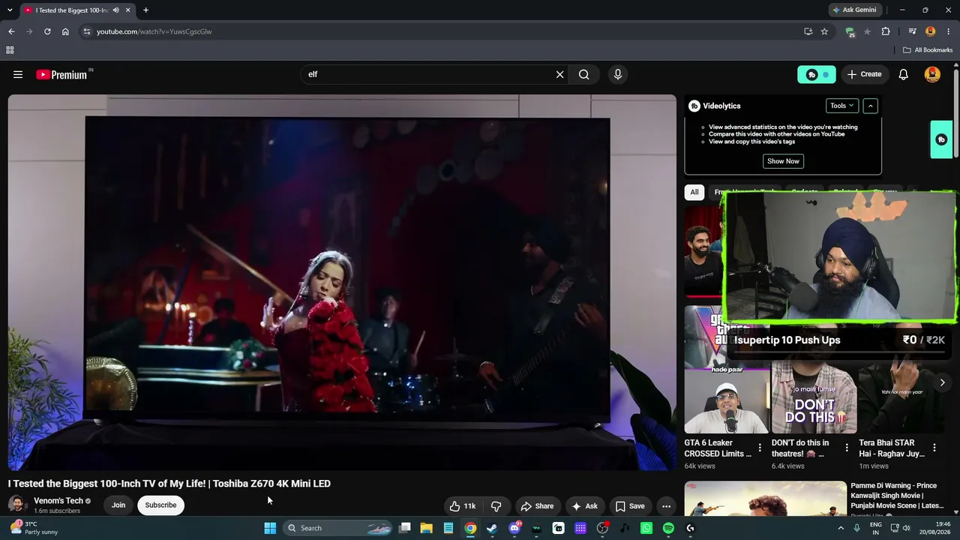960x540 pixels.
Task: Open Spotify from the taskbar
Action: 668,528
